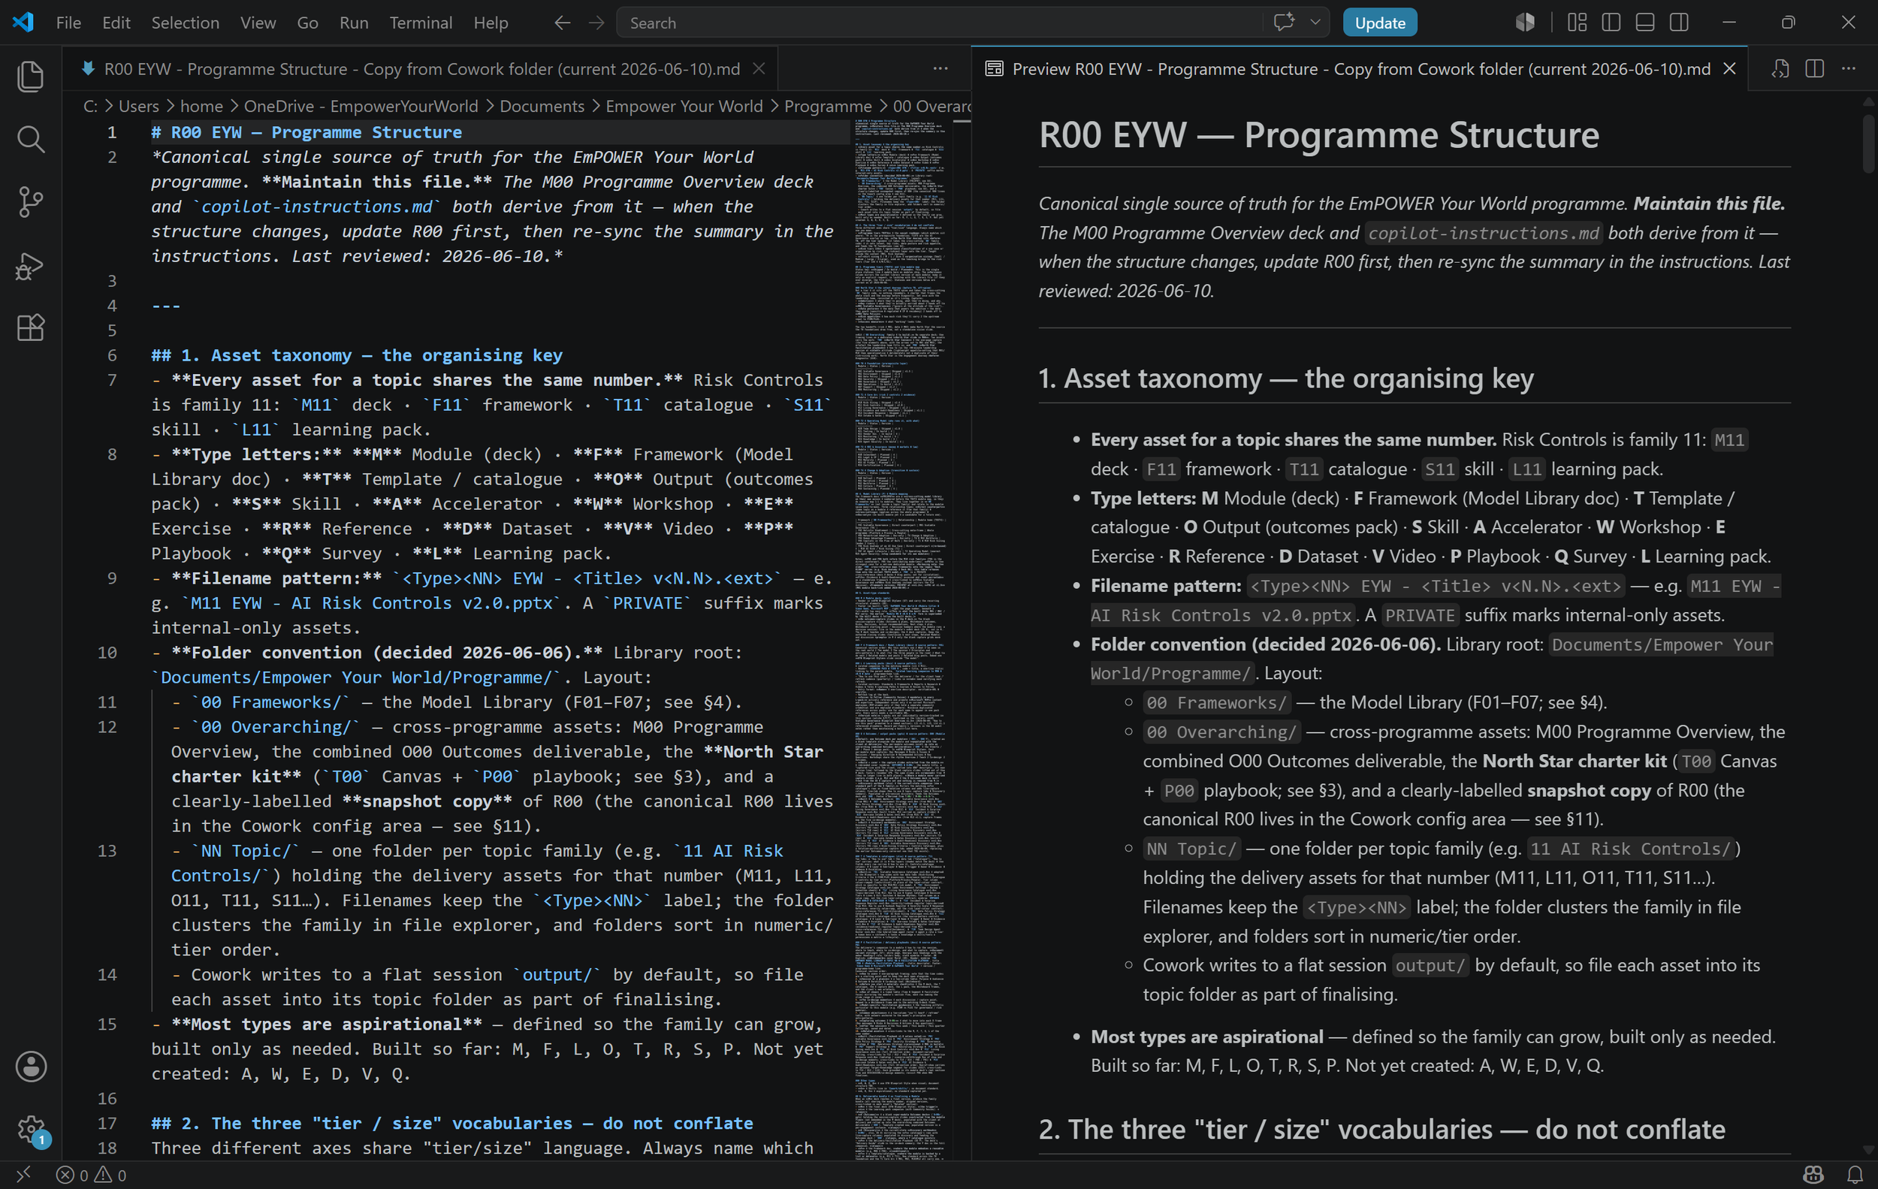The height and width of the screenshot is (1189, 1878).
Task: Click source line '# R00 EYW – Programme Structure'
Action: point(306,131)
